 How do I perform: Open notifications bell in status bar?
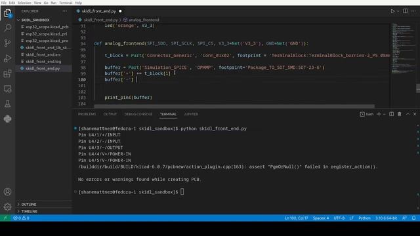pyautogui.click(x=414, y=218)
